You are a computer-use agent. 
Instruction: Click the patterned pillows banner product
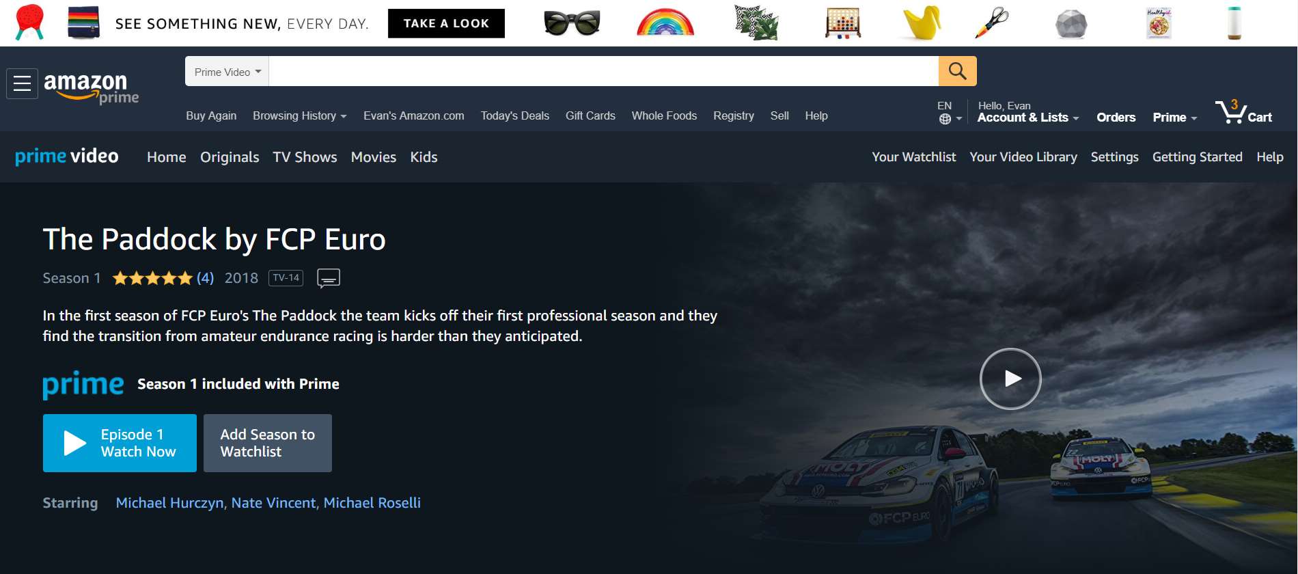pos(756,22)
